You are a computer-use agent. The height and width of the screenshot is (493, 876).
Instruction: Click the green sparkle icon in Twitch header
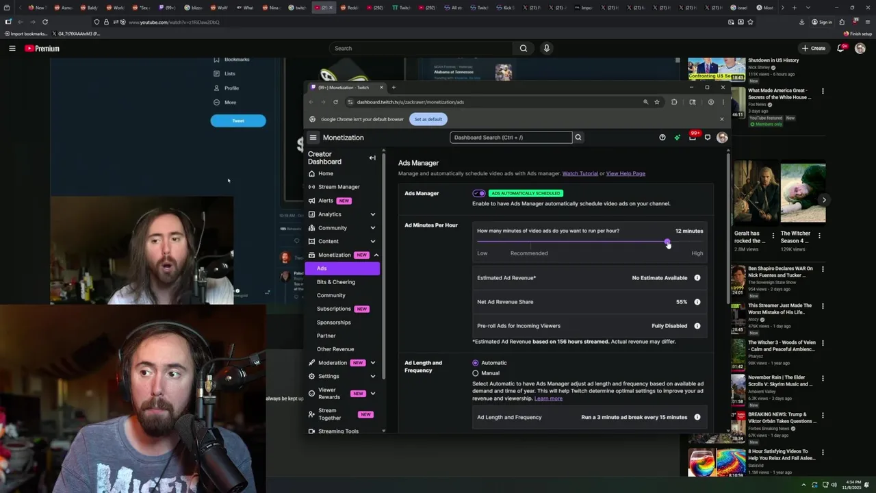point(678,138)
